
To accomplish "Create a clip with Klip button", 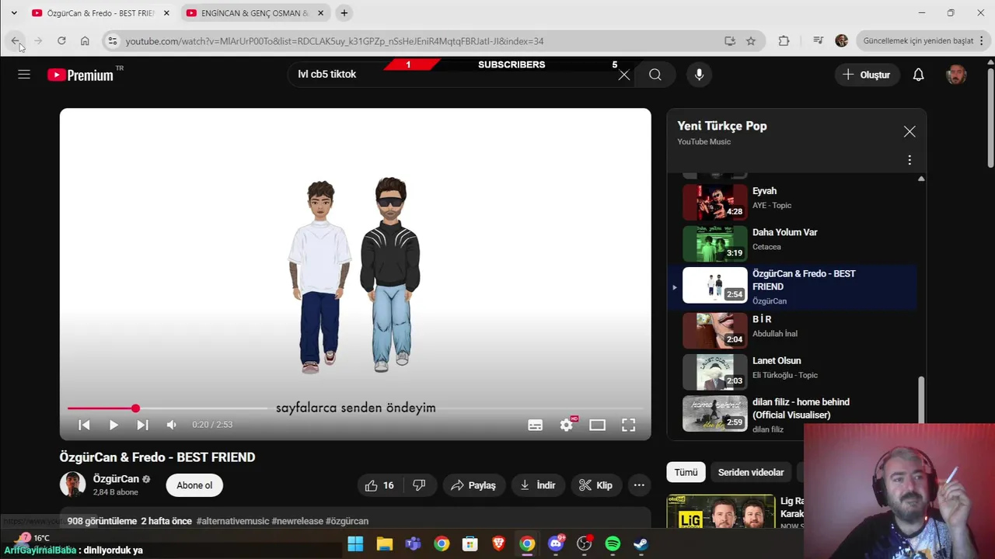I will click(596, 485).
